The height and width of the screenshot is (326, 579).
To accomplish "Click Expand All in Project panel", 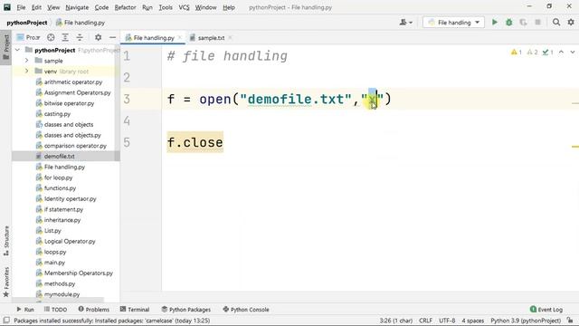I will [65, 37].
